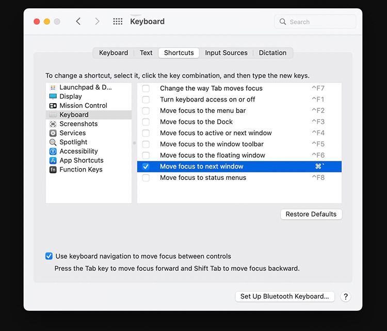Screen dimensions: 387x331
Task: Enable 'Turn keyboard access on or off' checkbox
Action: coord(146,100)
